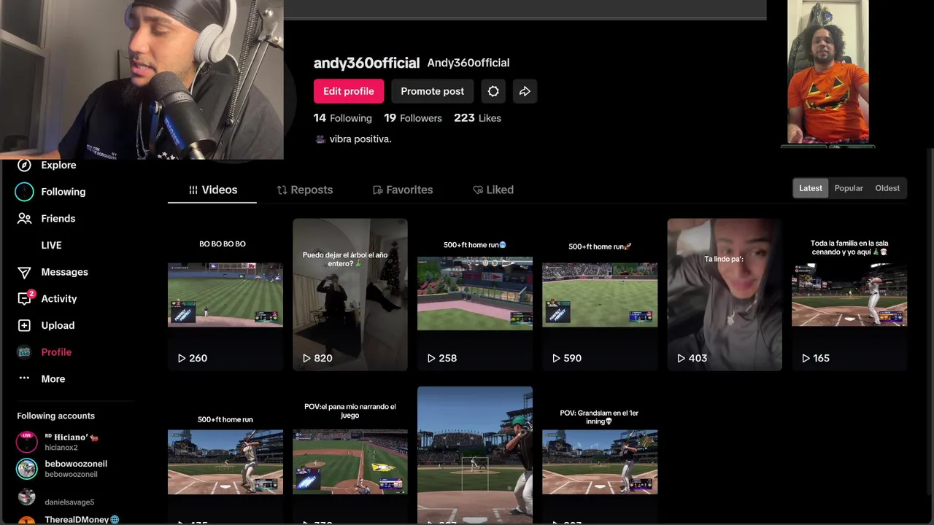Click the Following sidebar icon
Screen dimensions: 934x525
[24, 192]
